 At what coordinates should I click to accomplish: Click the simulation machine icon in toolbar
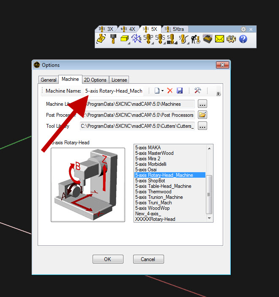pyautogui.click(x=207, y=39)
